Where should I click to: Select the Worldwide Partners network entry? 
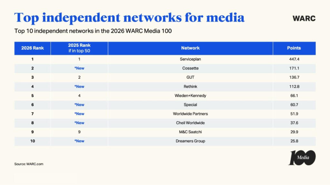point(190,114)
